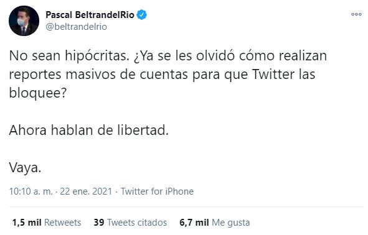Click the word 'Twitter' inside the tweet text
Viewport: 368px width, 235px height.
(273, 74)
